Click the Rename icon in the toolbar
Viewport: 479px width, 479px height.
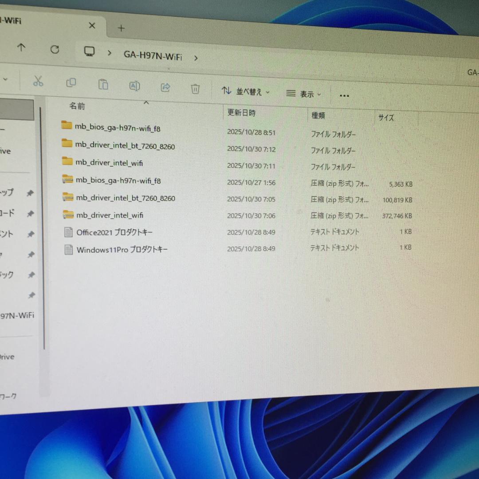(134, 85)
